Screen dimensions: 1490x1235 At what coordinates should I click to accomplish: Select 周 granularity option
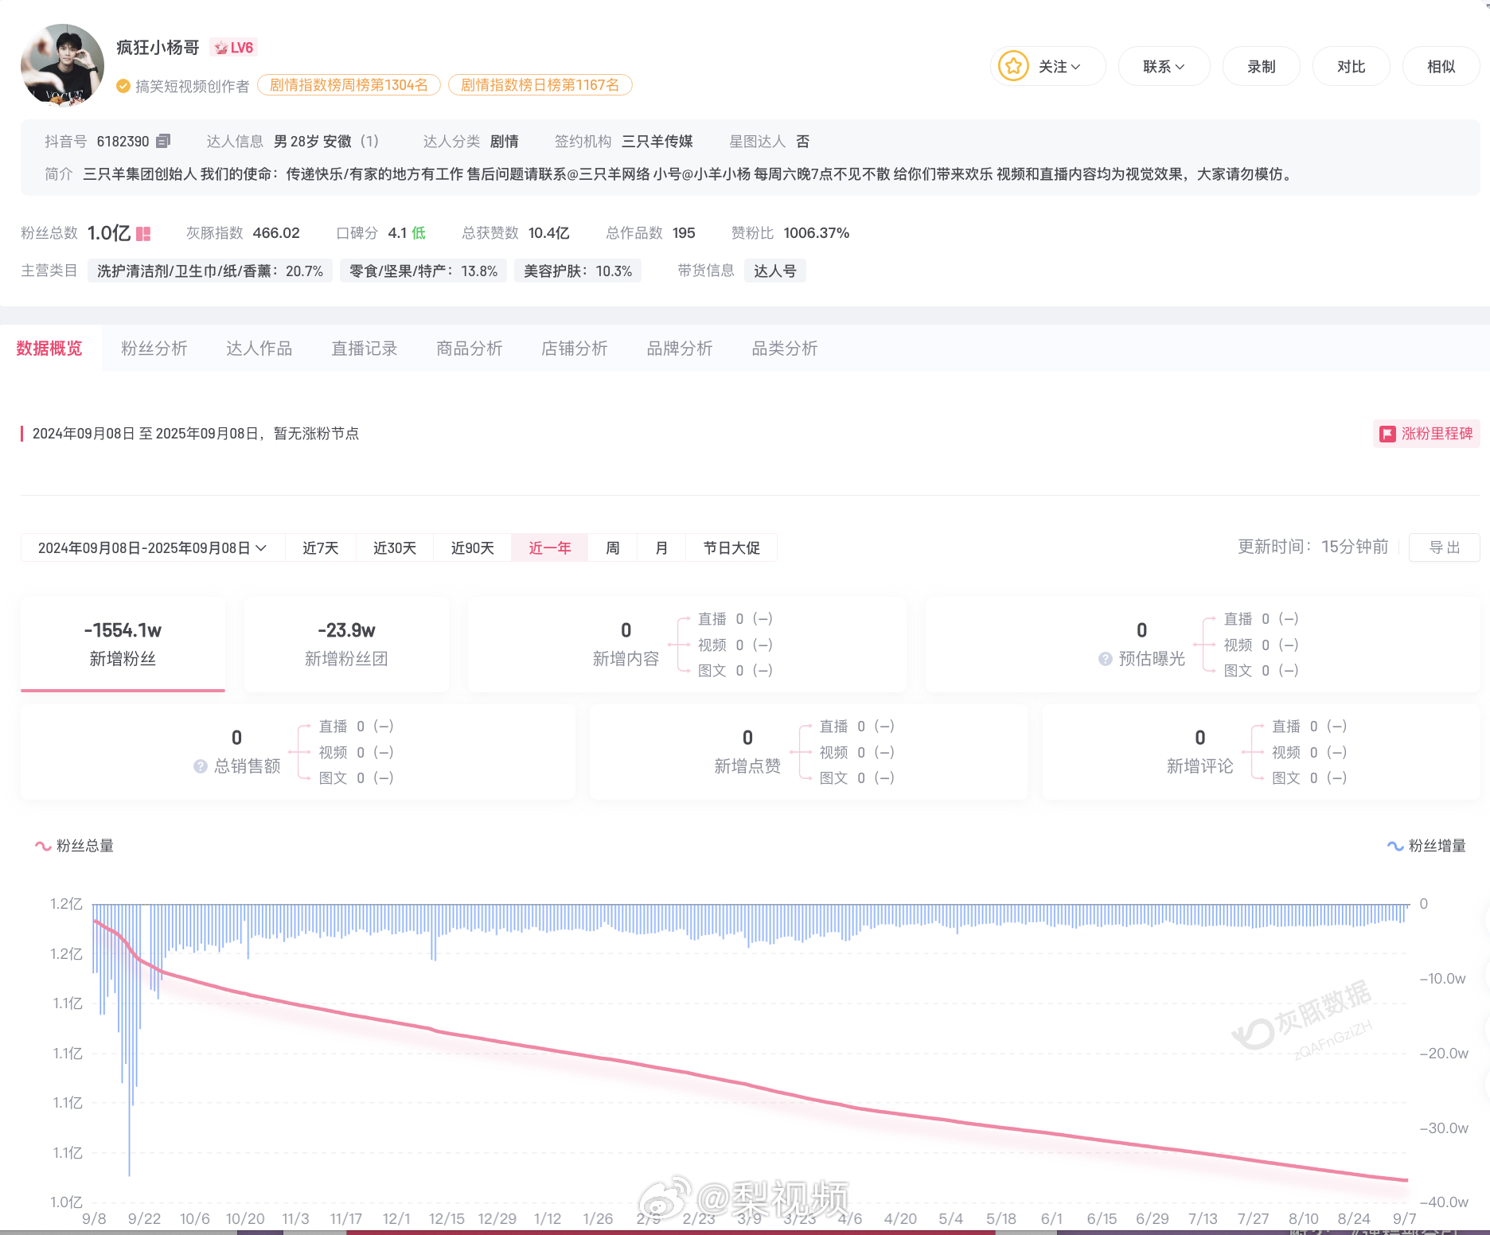coord(613,547)
